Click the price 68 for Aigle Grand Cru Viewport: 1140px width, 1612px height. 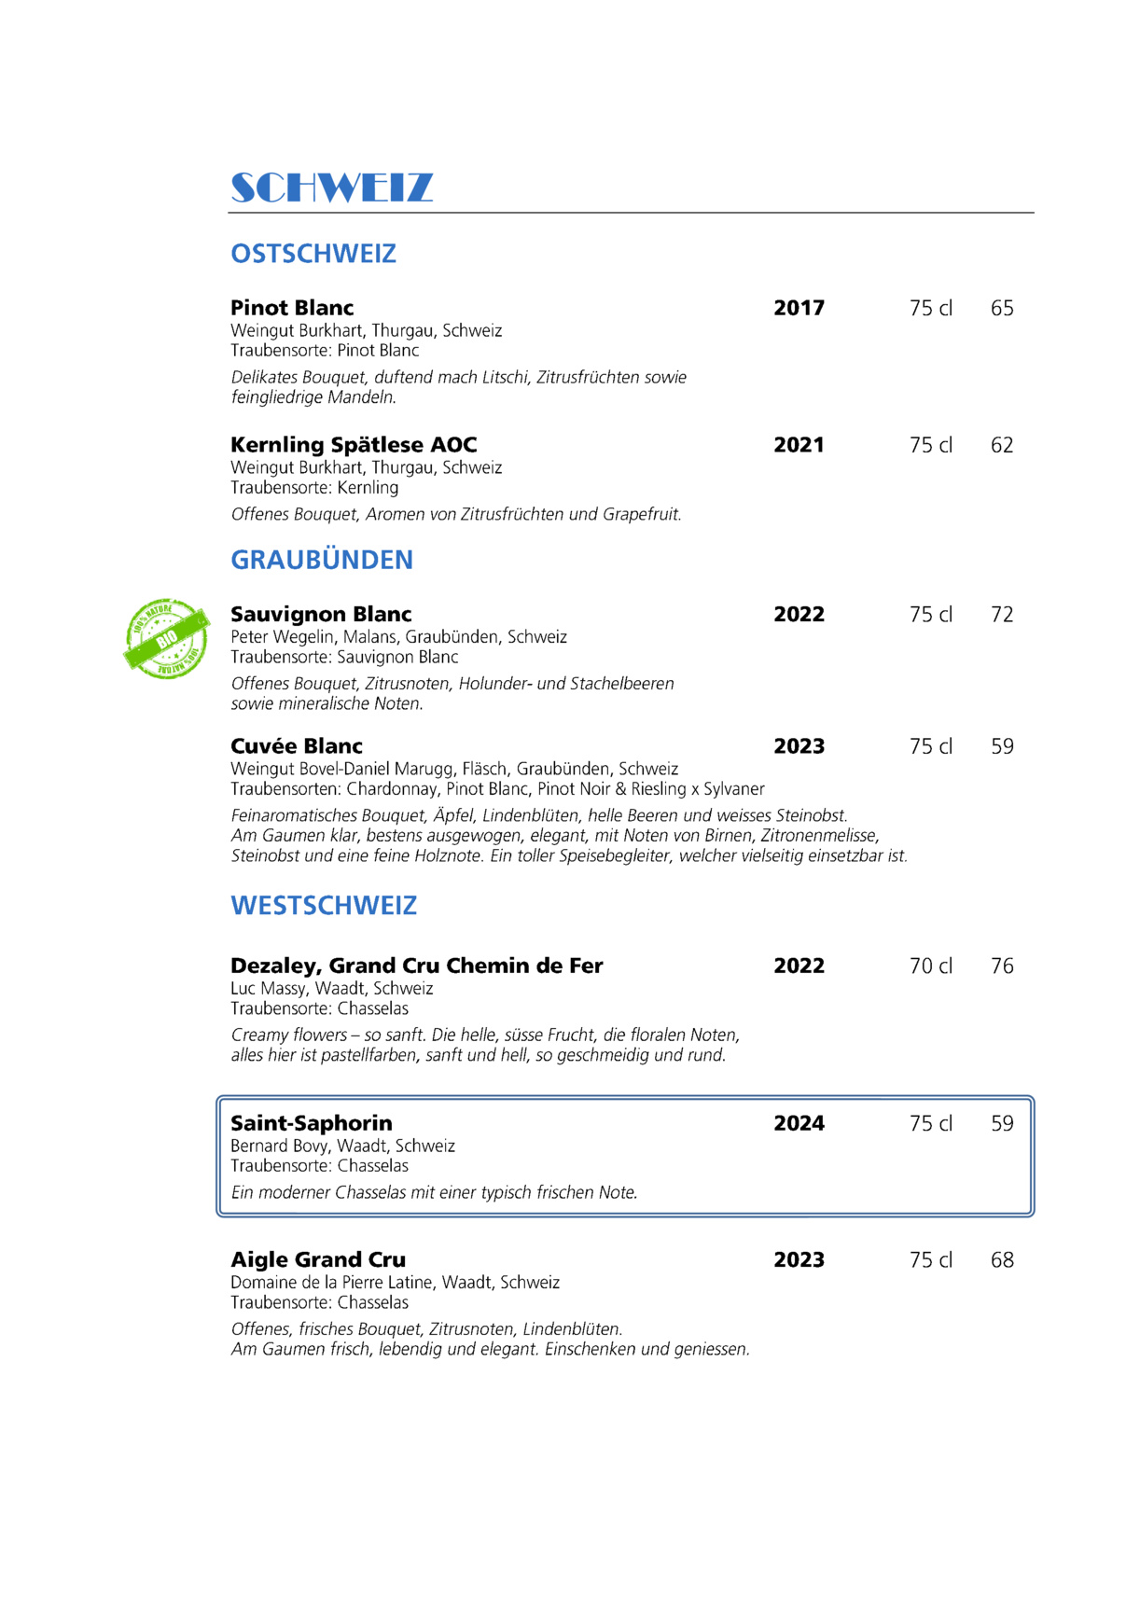tap(1002, 1260)
